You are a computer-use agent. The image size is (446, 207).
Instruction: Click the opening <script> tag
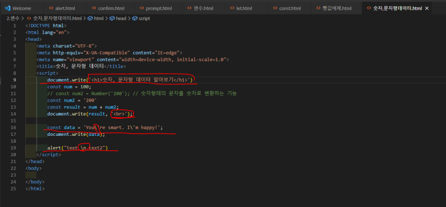[x=48, y=73]
